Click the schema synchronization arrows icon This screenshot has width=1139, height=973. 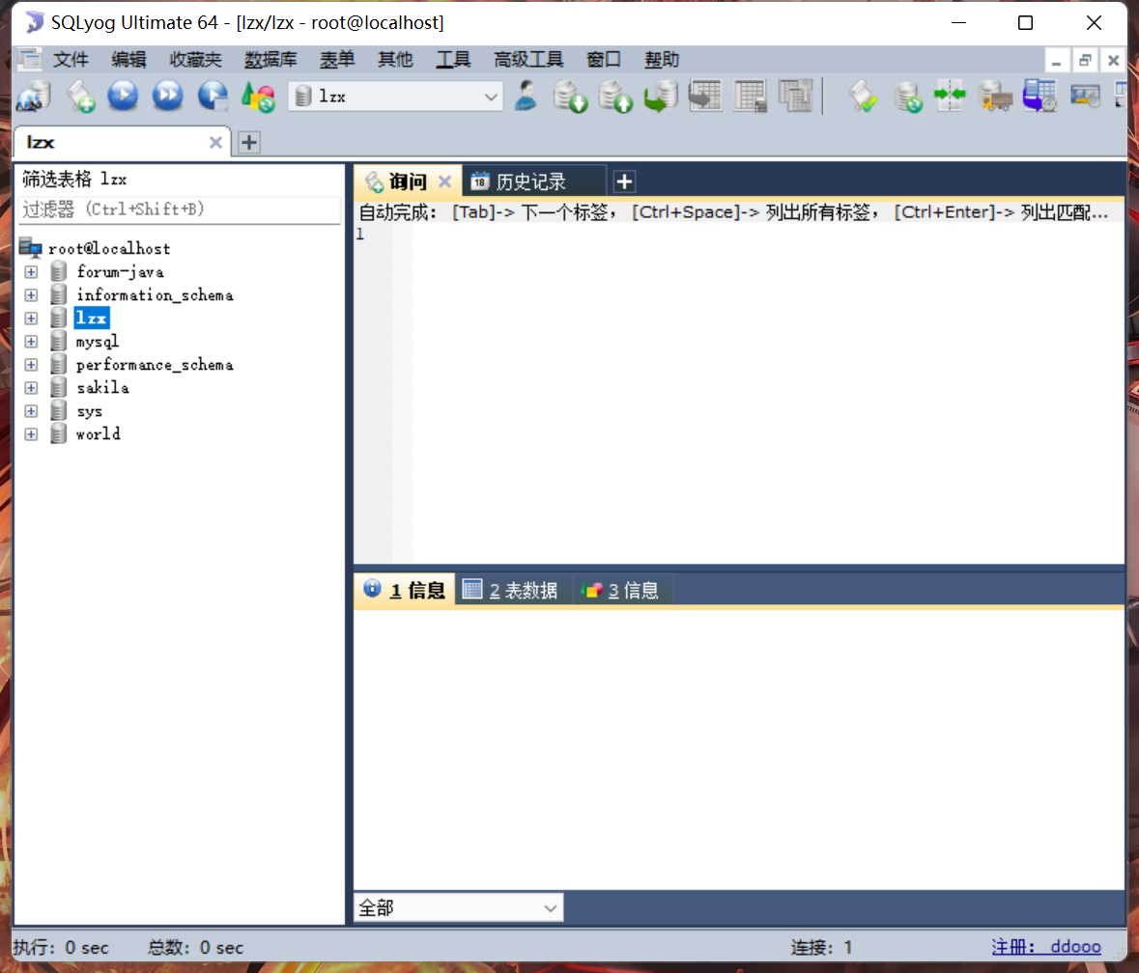click(951, 96)
